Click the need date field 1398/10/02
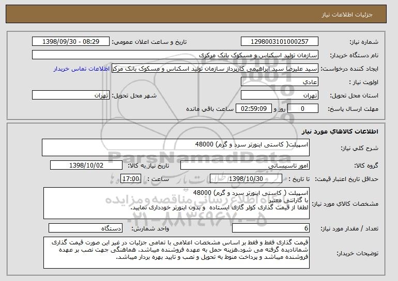398x281 pixels. [x=86, y=166]
